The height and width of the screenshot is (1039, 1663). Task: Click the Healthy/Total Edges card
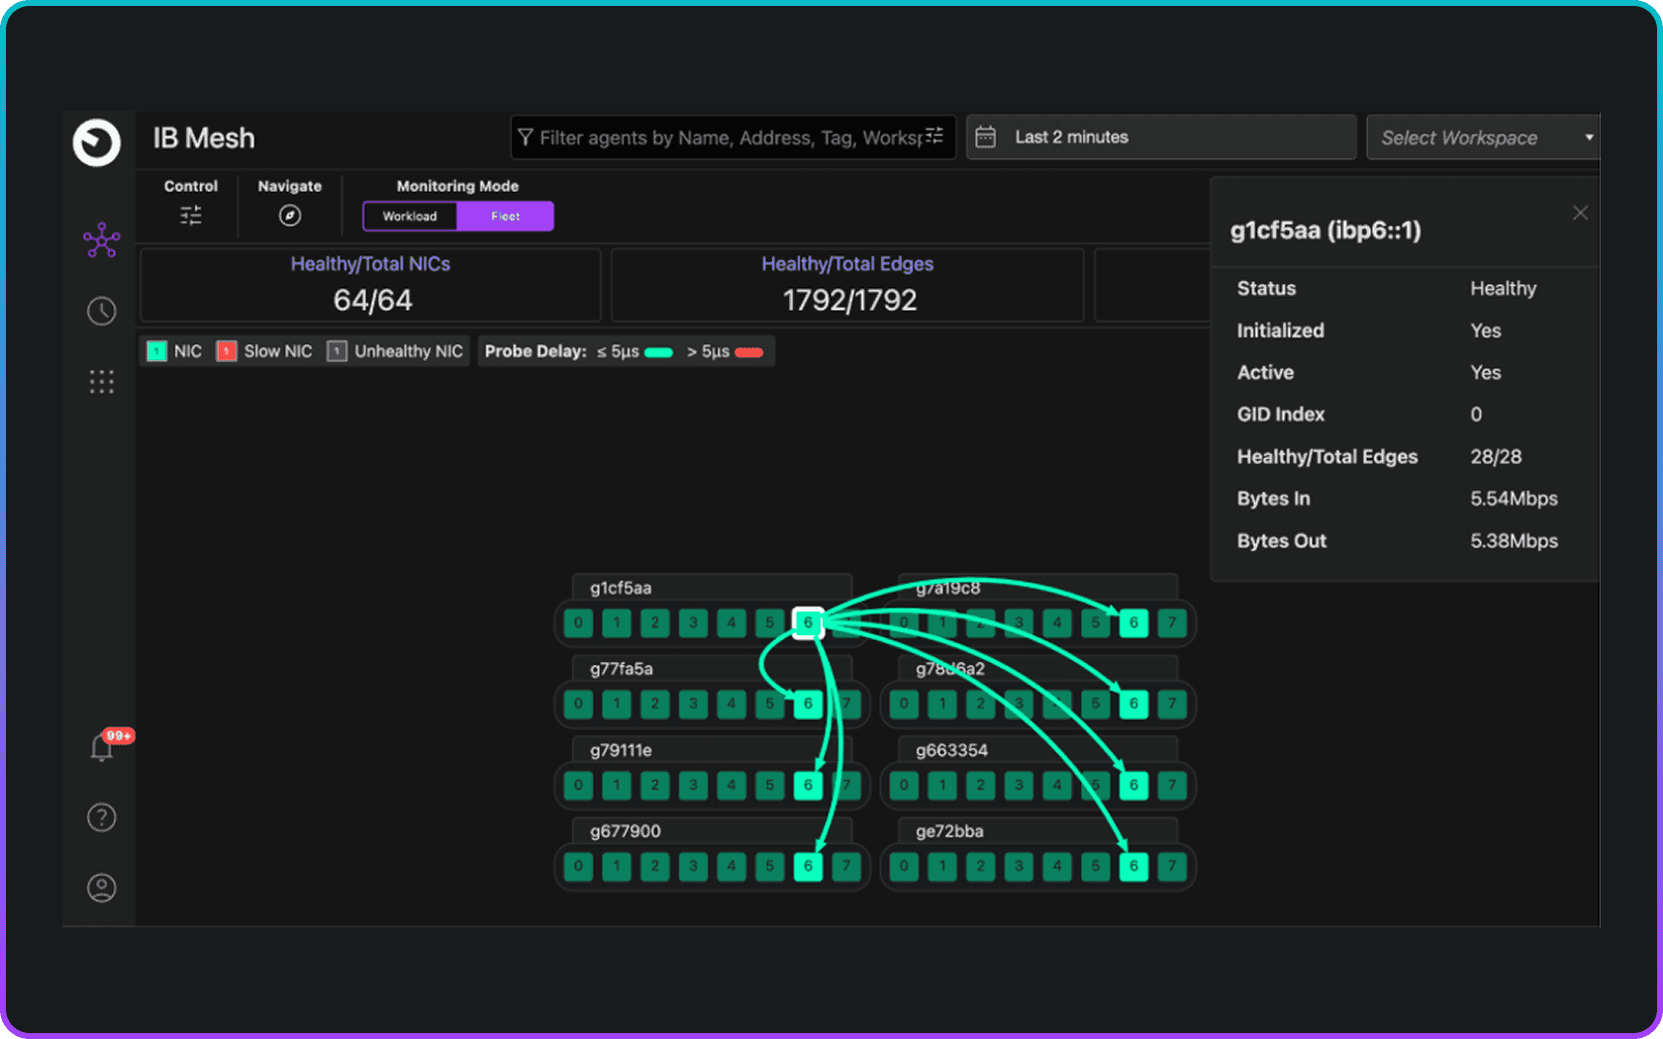pyautogui.click(x=847, y=285)
